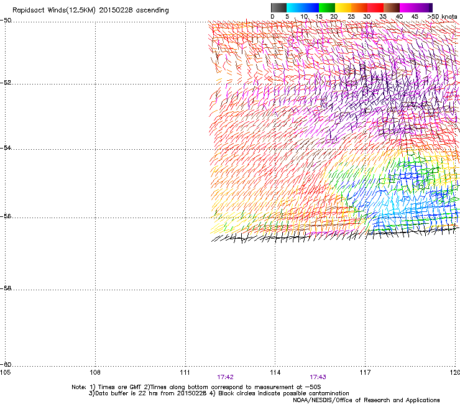This screenshot has height=404, width=460.
Task: Click the purple 17:42 time label
Action: 225,377
